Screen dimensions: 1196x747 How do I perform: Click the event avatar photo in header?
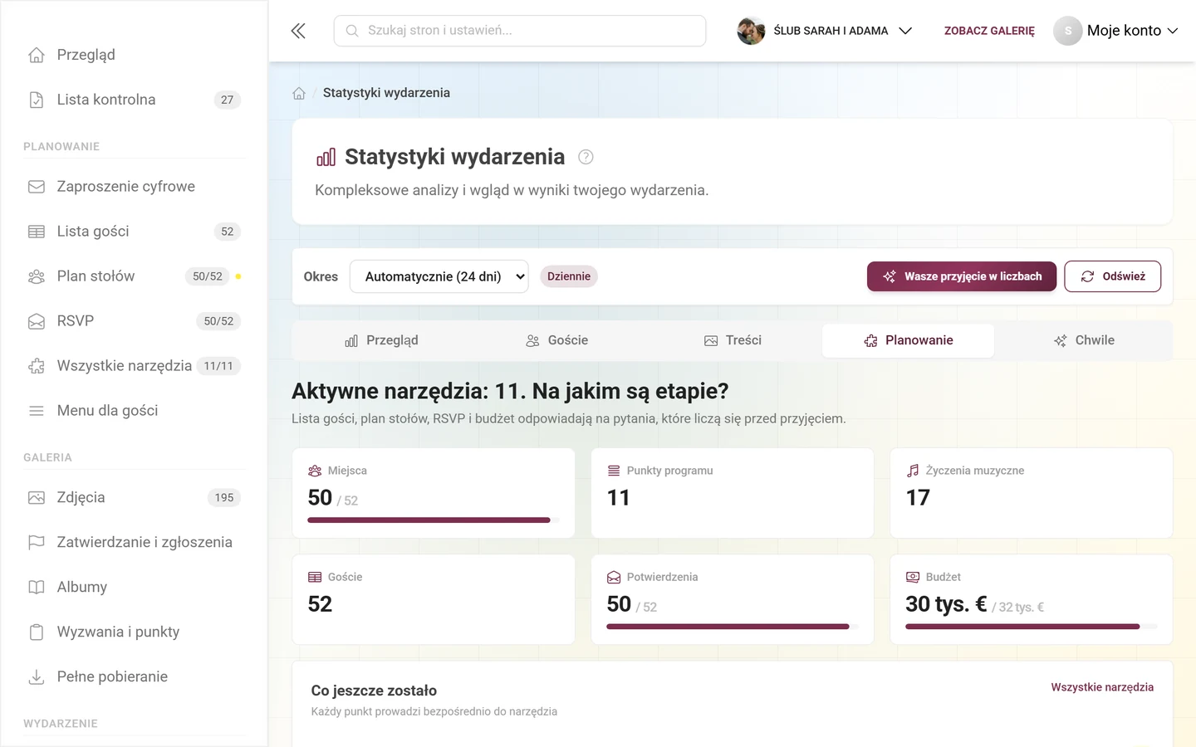751,31
